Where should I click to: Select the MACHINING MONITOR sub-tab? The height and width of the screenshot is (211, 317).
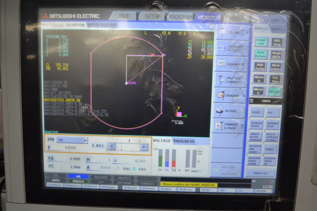63,25
